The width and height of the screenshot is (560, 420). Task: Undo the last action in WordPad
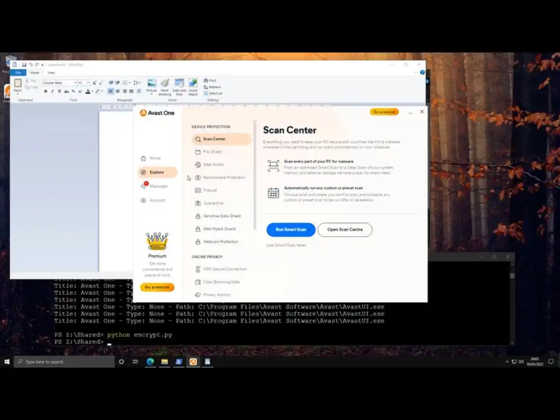[31, 65]
